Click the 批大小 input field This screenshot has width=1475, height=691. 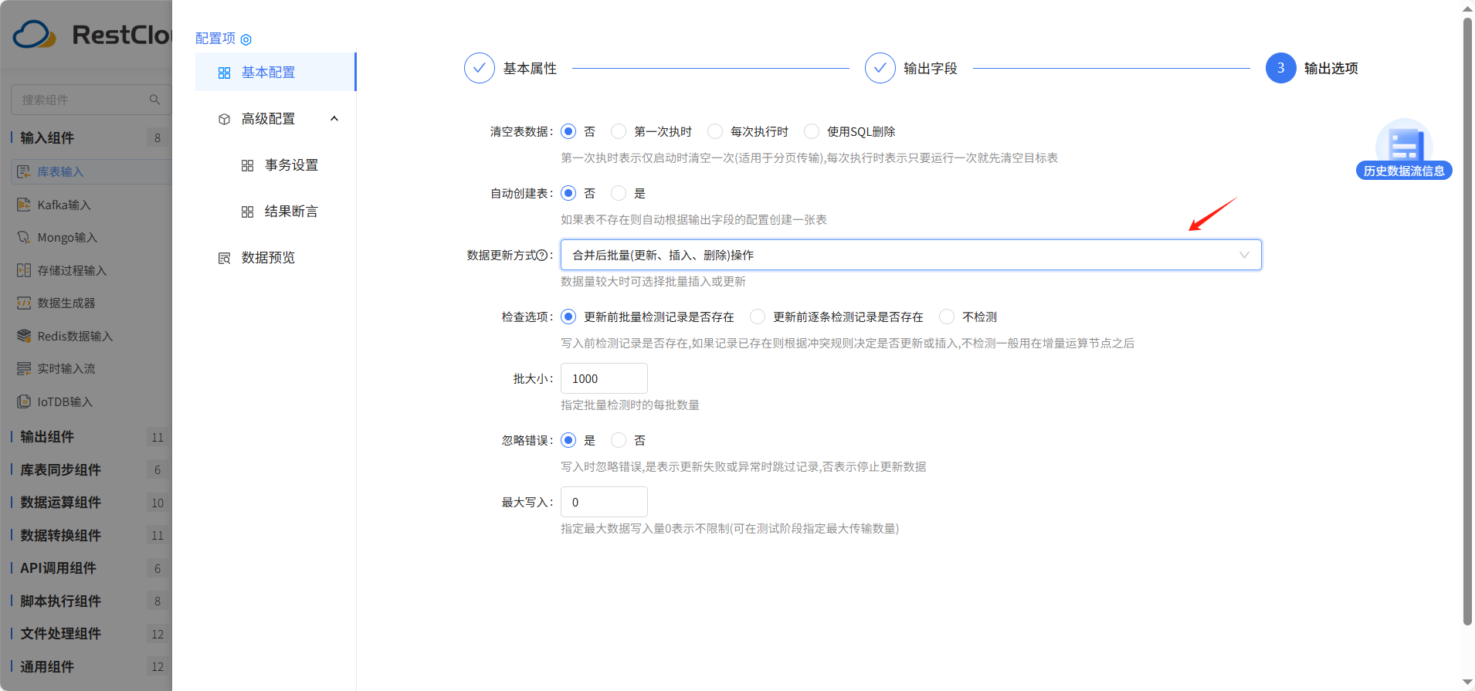(x=604, y=378)
